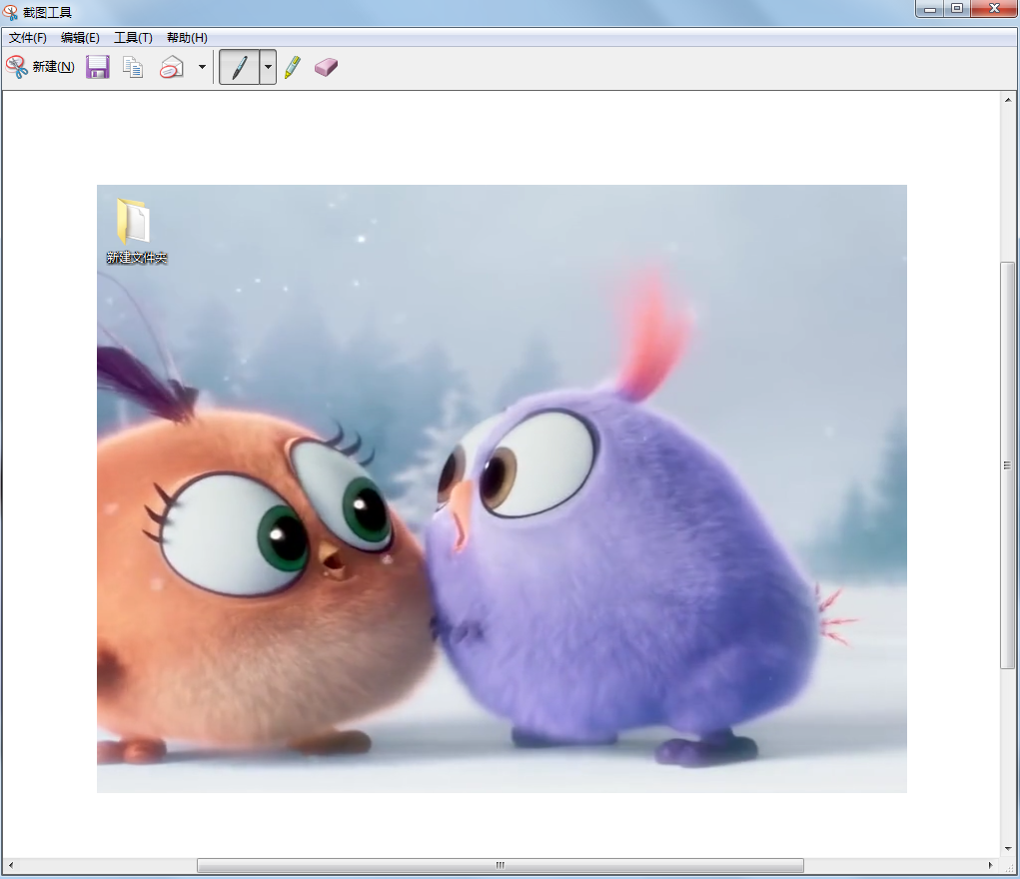The image size is (1020, 879).
Task: Click the vertical scrollbar up arrow
Action: (1007, 100)
